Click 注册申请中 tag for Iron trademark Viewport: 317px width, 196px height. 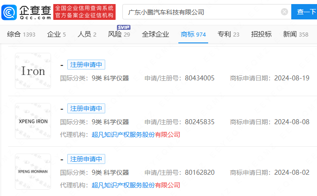tap(86, 65)
